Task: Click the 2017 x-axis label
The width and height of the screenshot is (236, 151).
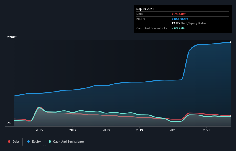Action: [73, 130]
